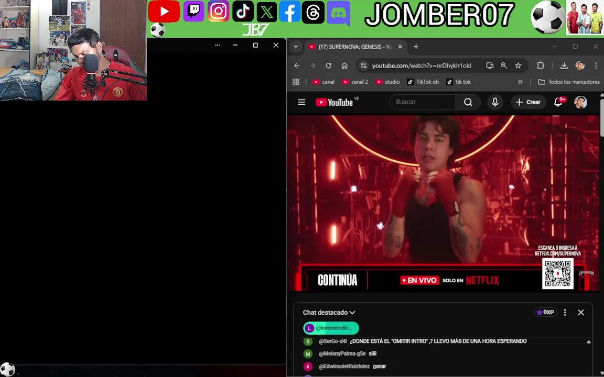Click the 'Crear' button
The width and height of the screenshot is (604, 377).
pos(528,102)
